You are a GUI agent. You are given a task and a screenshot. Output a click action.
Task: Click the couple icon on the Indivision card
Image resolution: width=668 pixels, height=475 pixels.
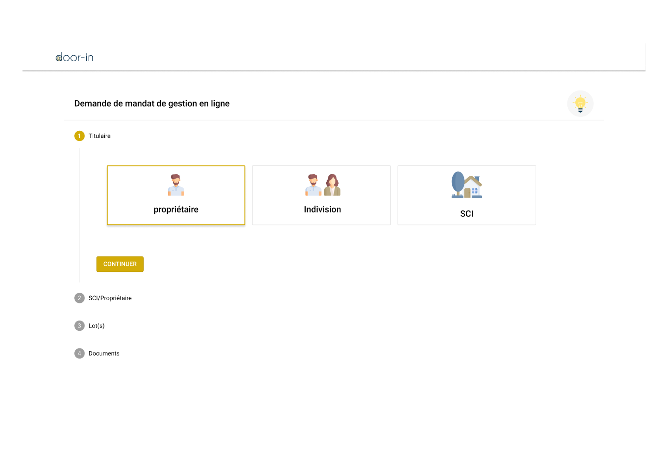click(322, 184)
